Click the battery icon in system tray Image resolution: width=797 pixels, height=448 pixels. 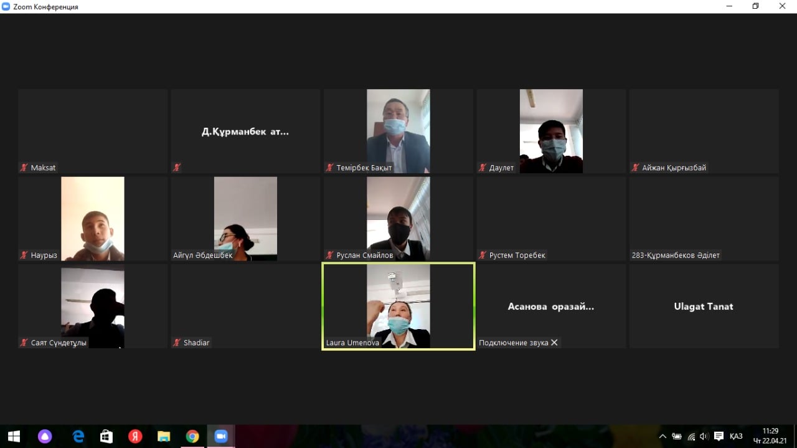677,436
